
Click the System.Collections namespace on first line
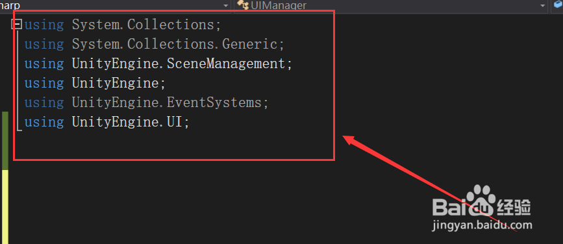[143, 25]
